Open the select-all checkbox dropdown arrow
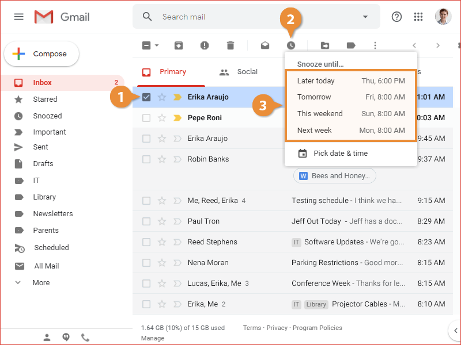Viewport: 461px width, 345px height. pos(157,45)
